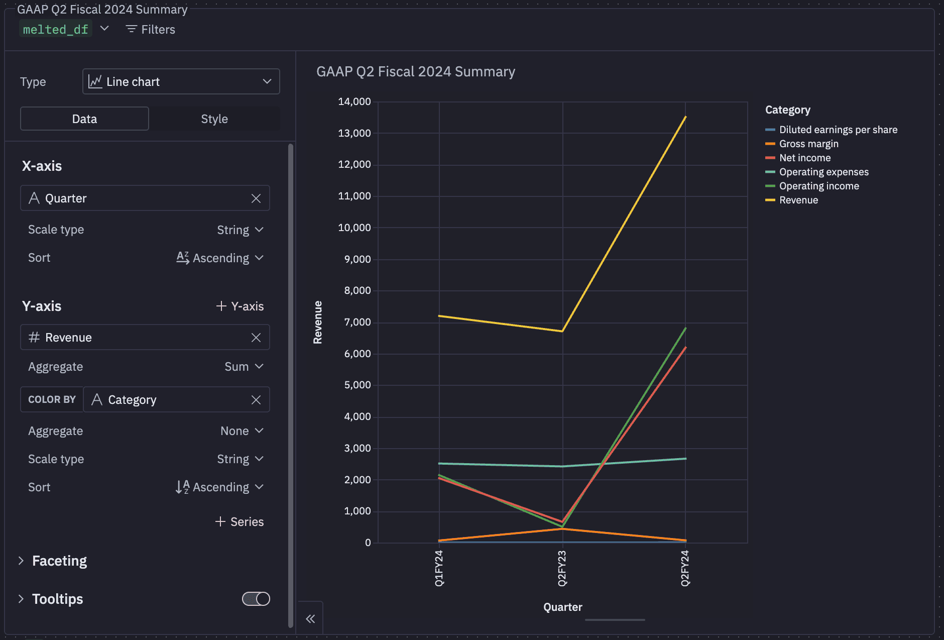Image resolution: width=944 pixels, height=640 pixels.
Task: Click the Category Ascending sort icon
Action: tap(183, 487)
